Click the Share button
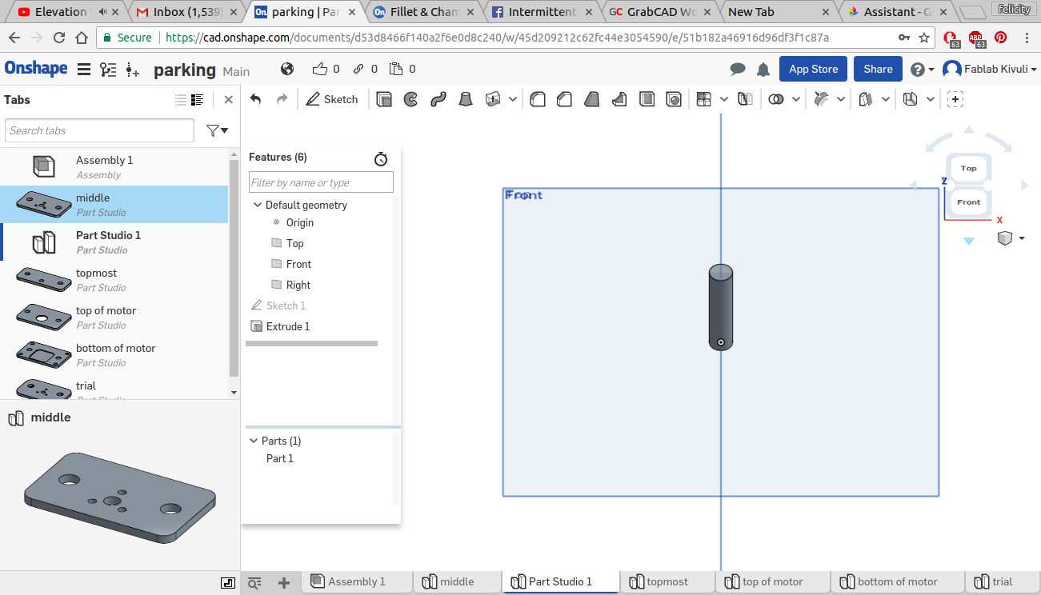1041x595 pixels. 878,69
